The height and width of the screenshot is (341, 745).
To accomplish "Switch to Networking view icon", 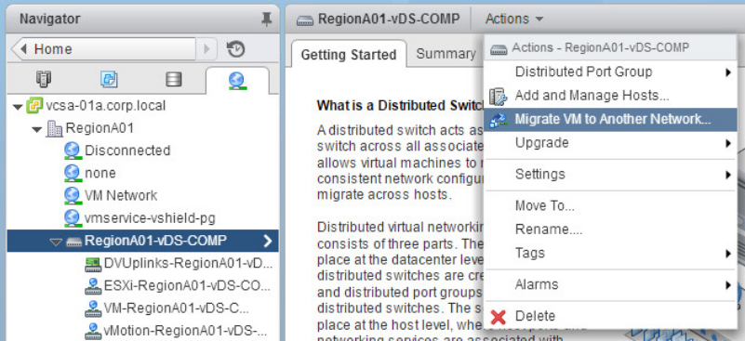I will click(x=236, y=80).
